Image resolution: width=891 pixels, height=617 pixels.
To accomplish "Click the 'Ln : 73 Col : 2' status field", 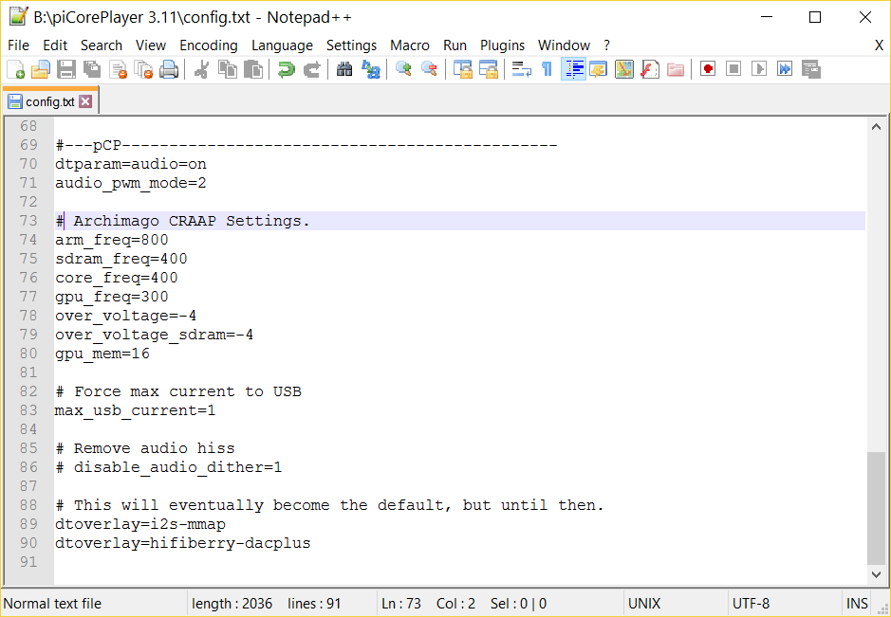I will point(499,603).
